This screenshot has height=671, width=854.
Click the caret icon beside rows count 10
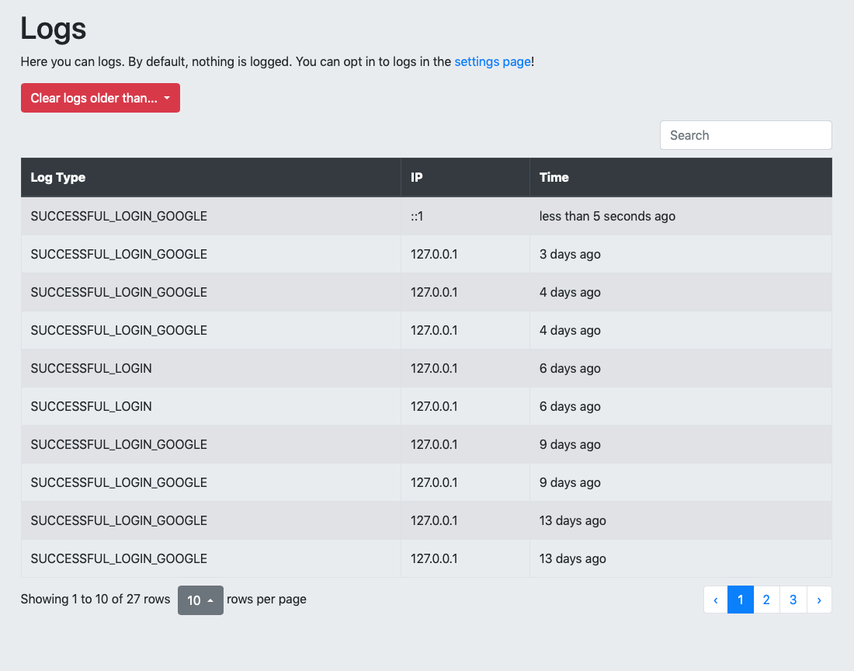click(x=210, y=600)
